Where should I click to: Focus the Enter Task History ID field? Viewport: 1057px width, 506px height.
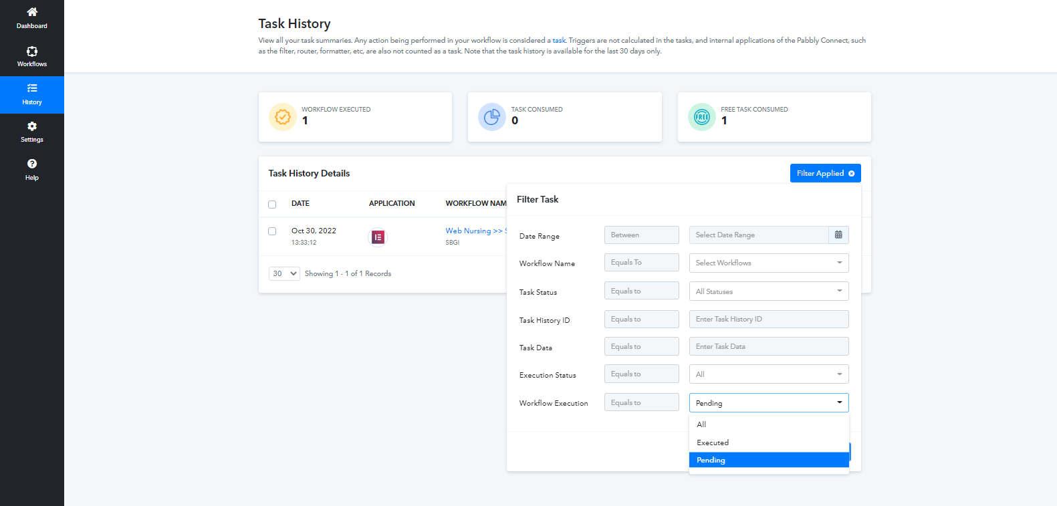[769, 319]
